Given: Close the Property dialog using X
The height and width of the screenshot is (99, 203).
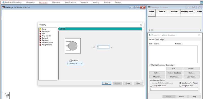Looking at the screenshot, I should coord(141,25).
